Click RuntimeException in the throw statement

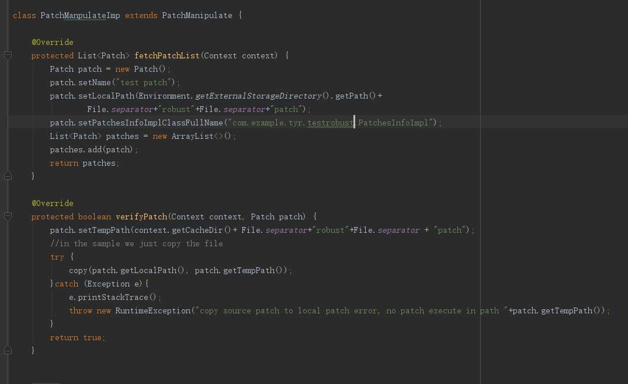click(x=153, y=310)
